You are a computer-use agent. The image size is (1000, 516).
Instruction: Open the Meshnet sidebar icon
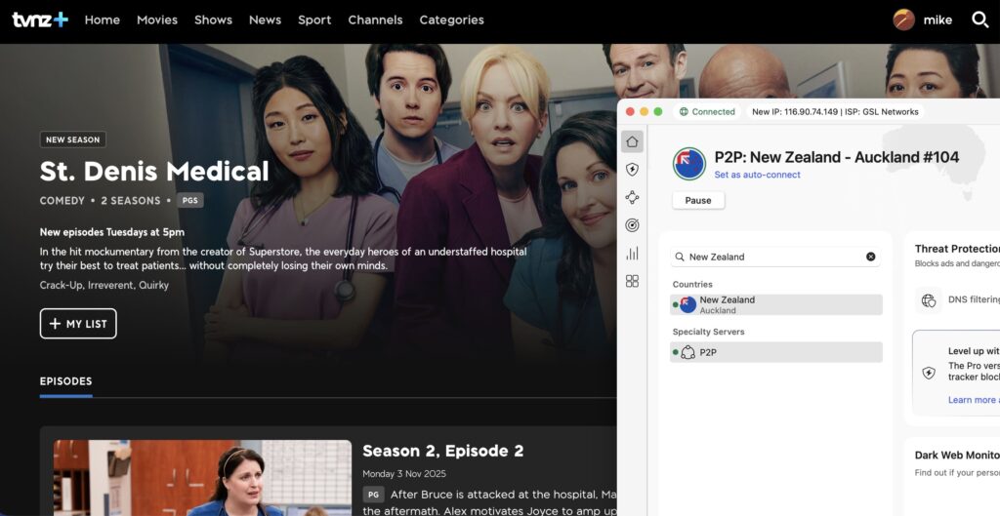click(632, 197)
